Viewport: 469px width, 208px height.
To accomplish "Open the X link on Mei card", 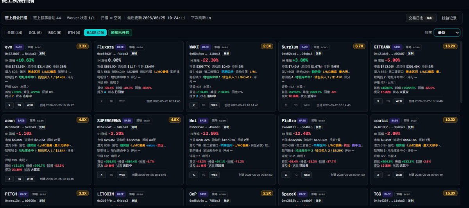I will pyautogui.click(x=194, y=175).
